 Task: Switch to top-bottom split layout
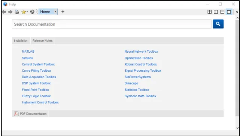point(222,12)
